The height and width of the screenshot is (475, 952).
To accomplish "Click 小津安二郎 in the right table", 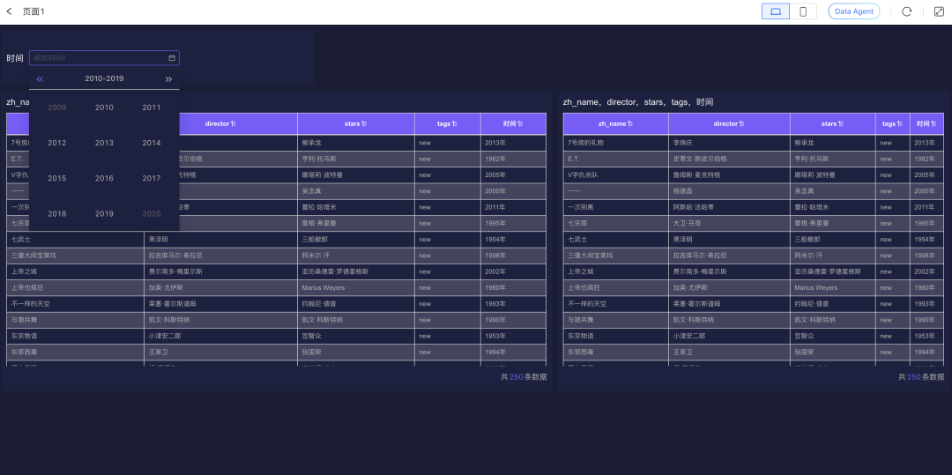I will tap(690, 336).
